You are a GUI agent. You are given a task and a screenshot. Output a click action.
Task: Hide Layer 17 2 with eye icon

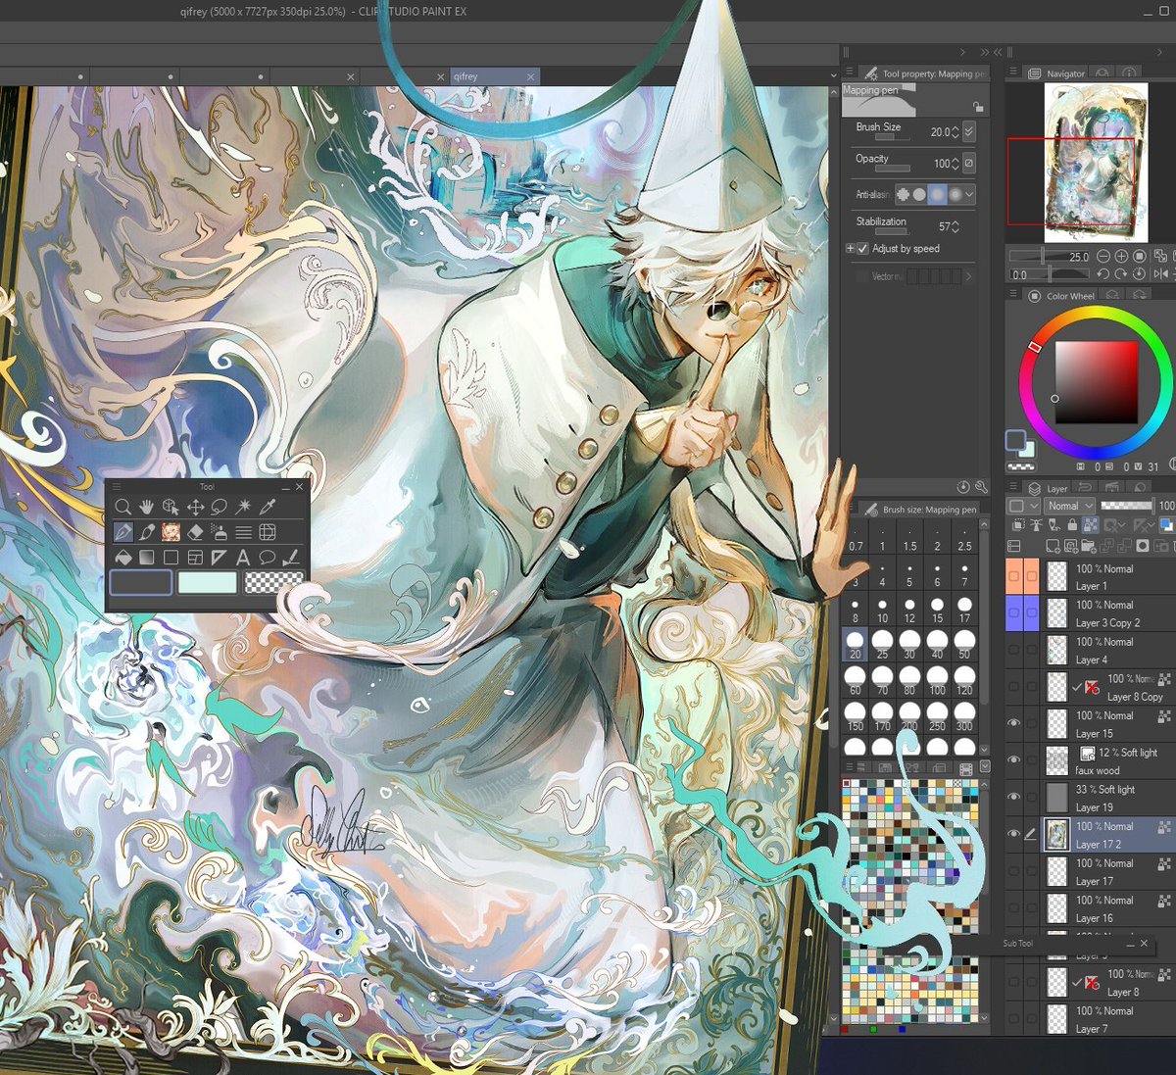click(1013, 834)
